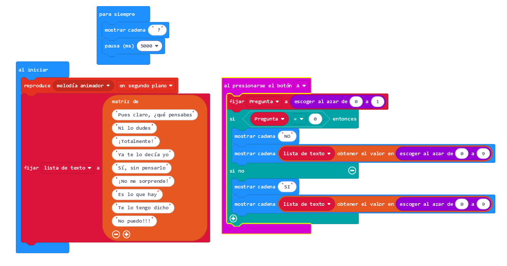Edit the '?' string in mostrar cadena
507x266 pixels.
(158, 30)
